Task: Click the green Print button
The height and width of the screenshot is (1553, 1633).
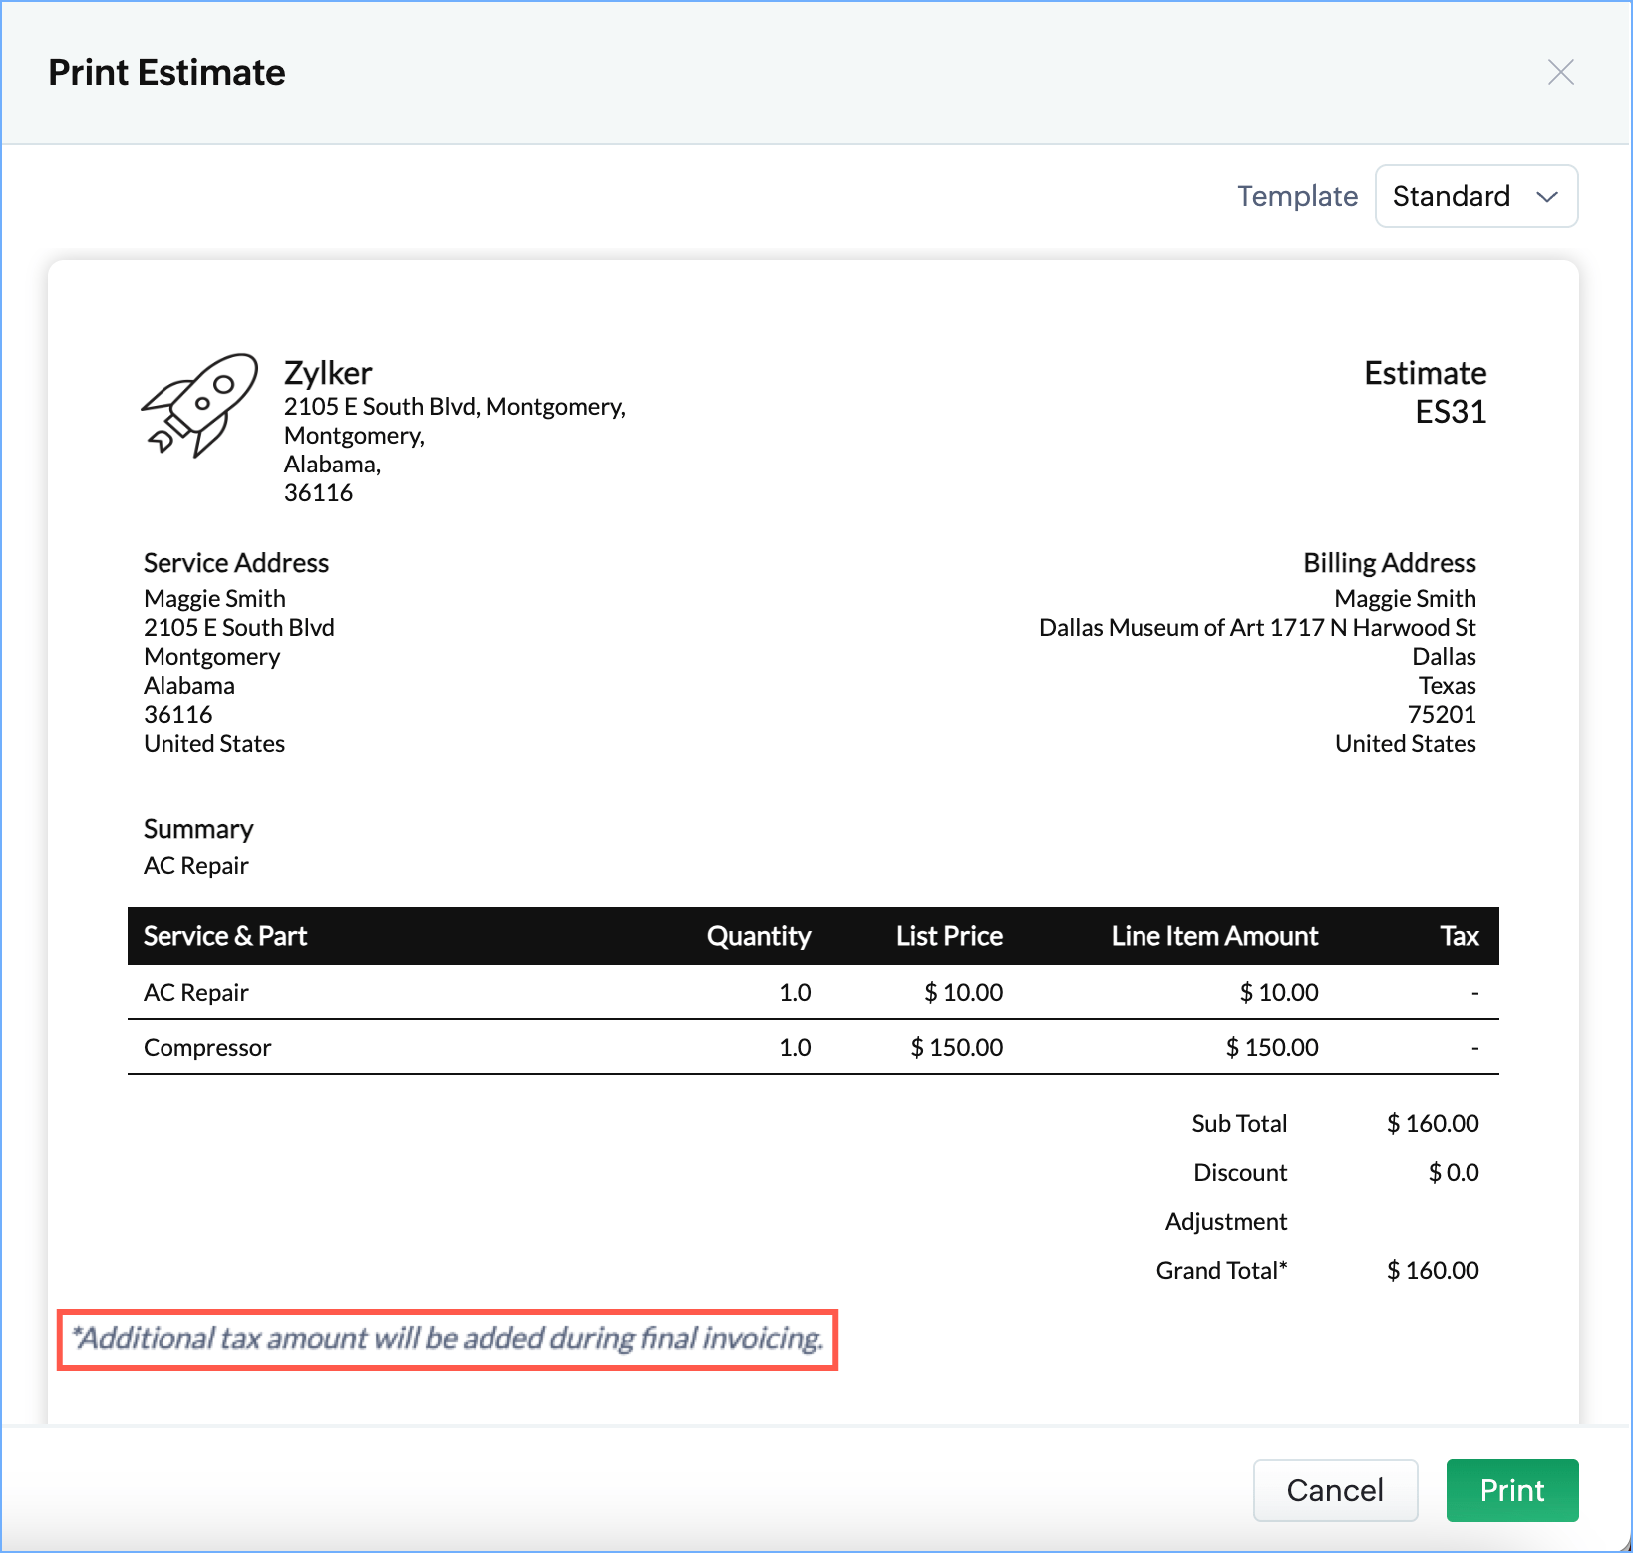Action: (x=1512, y=1490)
